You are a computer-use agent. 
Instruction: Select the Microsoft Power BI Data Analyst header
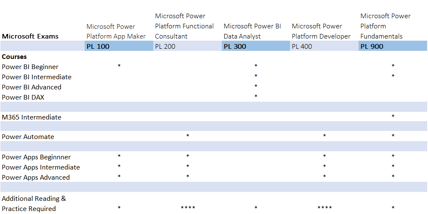pyautogui.click(x=252, y=31)
